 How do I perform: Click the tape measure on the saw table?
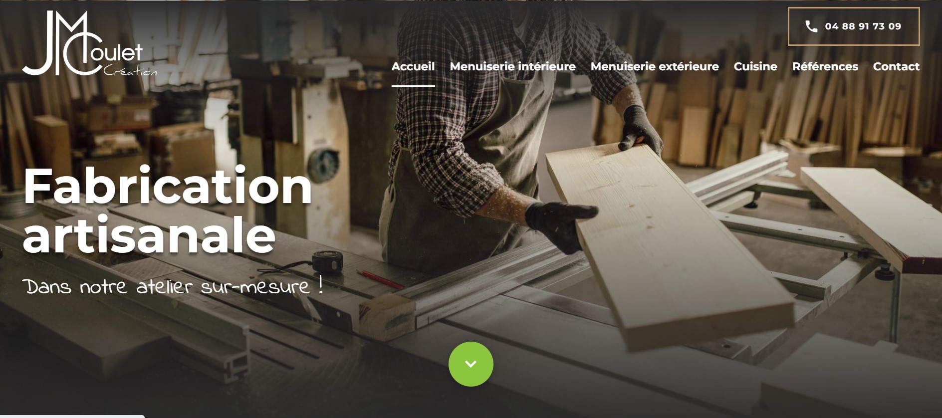click(x=327, y=260)
